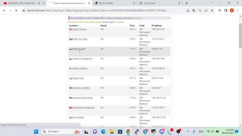Close the Cloud Shell tab
This screenshot has width=242, height=136.
(x=179, y=3)
